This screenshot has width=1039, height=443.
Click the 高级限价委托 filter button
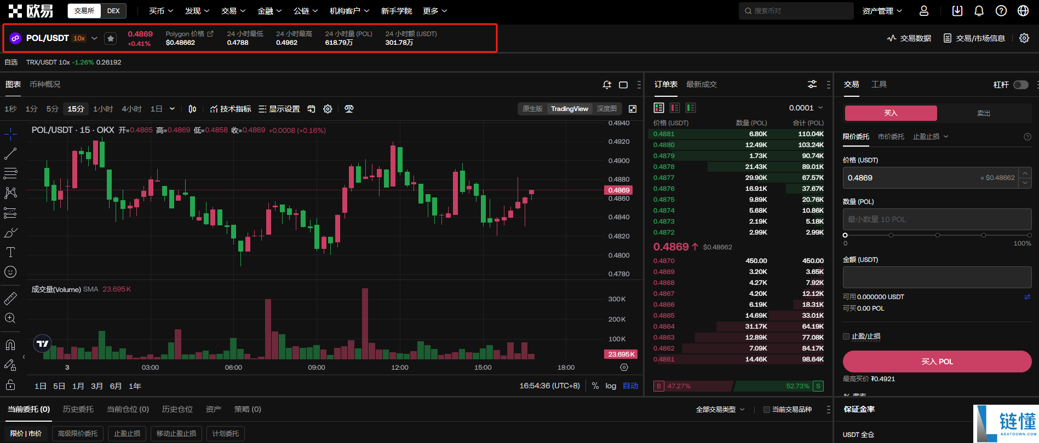(x=78, y=434)
